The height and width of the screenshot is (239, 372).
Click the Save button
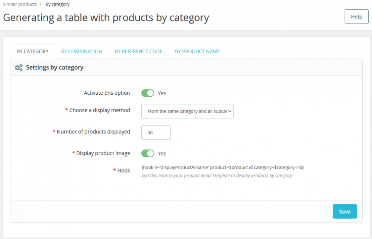(x=344, y=211)
